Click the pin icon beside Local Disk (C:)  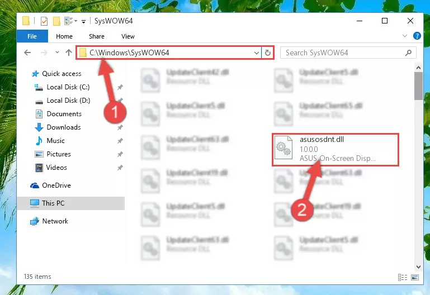coord(120,87)
